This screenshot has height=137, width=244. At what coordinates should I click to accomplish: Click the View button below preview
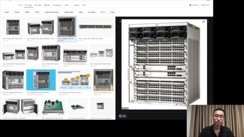click(123, 116)
